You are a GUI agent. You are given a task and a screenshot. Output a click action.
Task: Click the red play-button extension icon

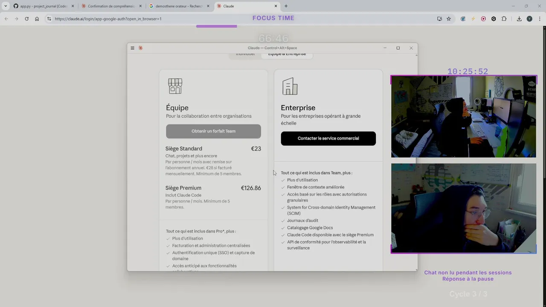click(483, 19)
